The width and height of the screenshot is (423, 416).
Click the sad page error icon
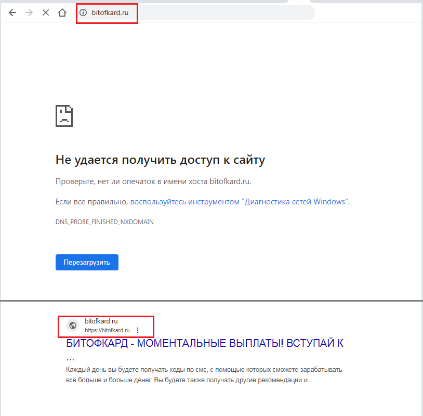pos(64,115)
